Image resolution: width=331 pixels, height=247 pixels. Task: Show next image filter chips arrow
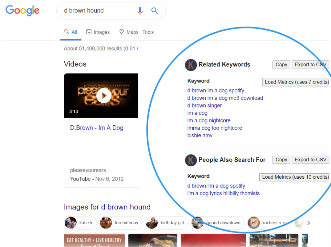pos(308,223)
